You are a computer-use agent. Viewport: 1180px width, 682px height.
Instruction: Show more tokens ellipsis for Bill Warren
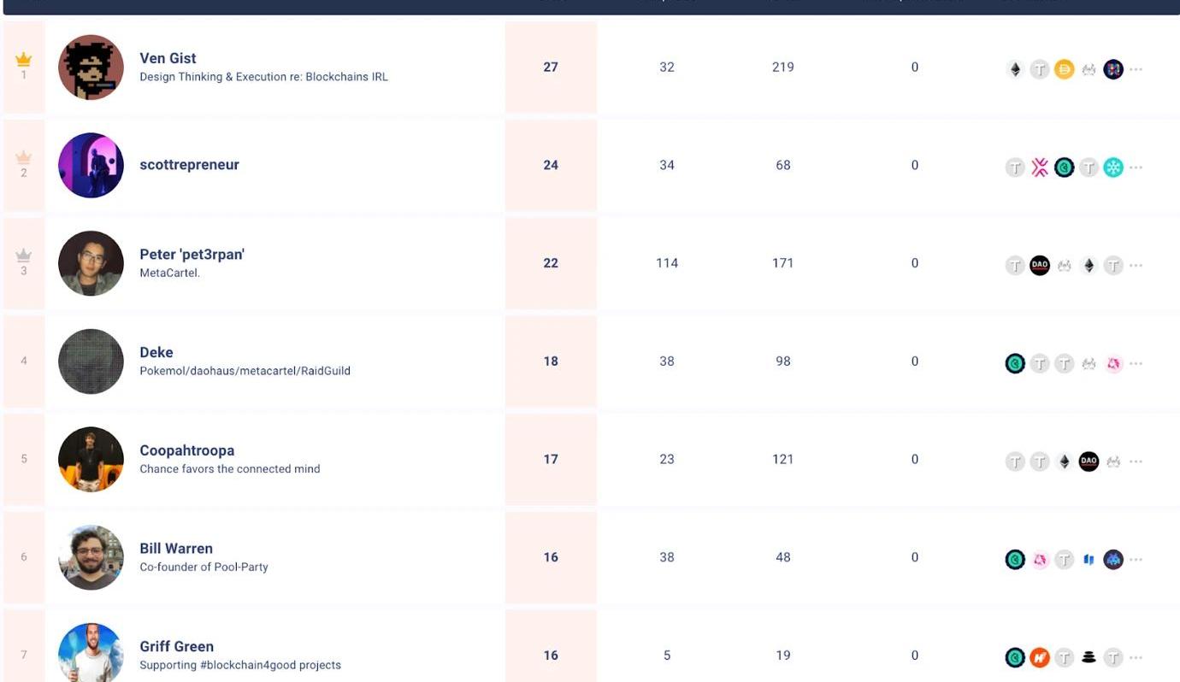(1136, 560)
